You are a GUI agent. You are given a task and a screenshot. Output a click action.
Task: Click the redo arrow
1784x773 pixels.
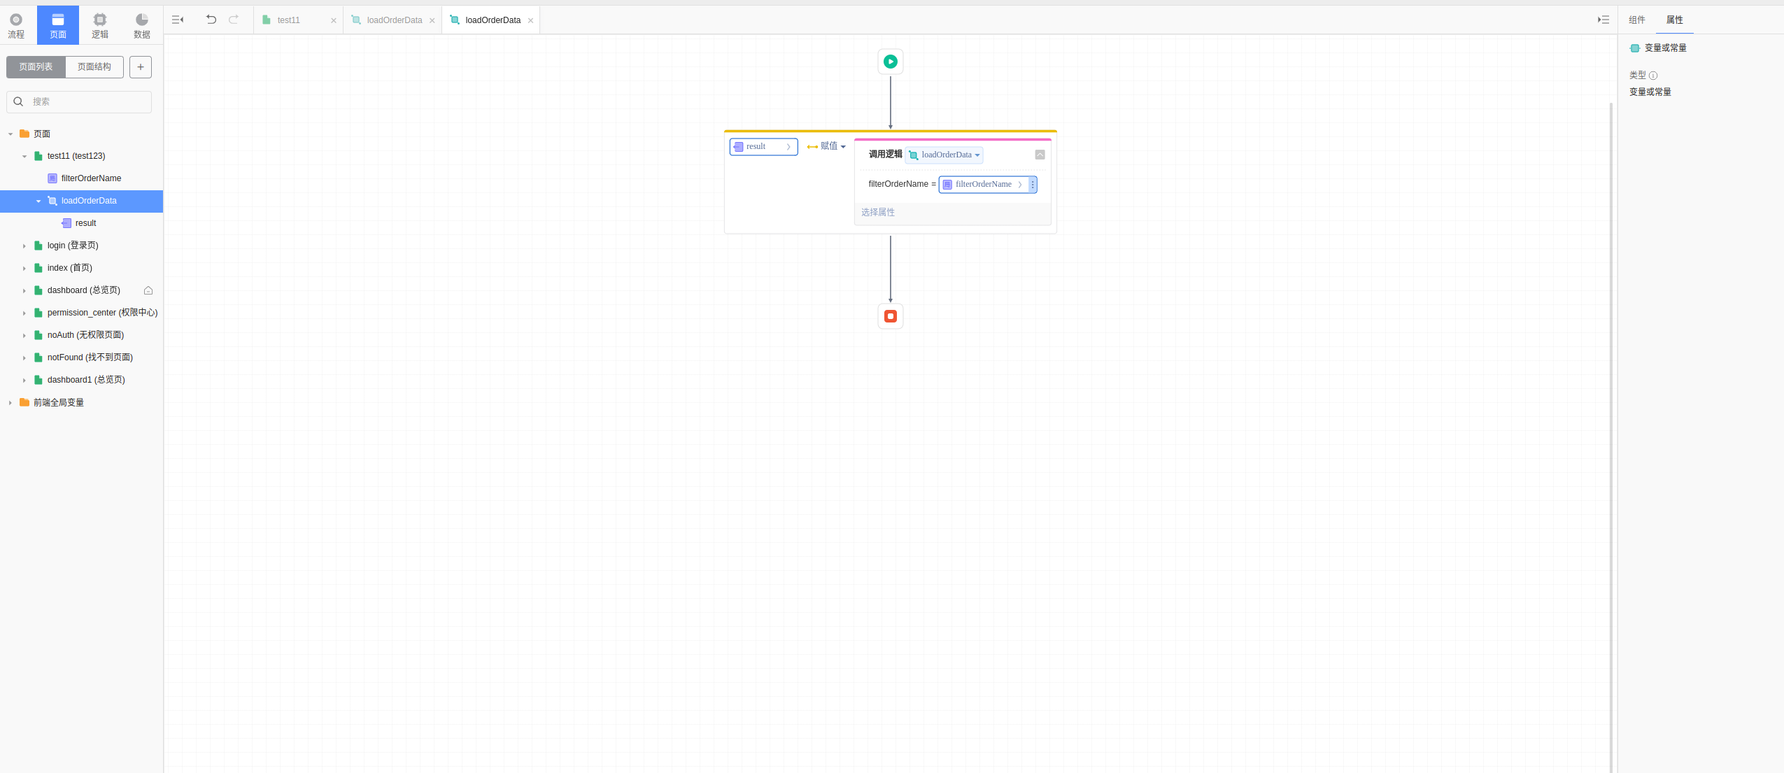tap(234, 20)
